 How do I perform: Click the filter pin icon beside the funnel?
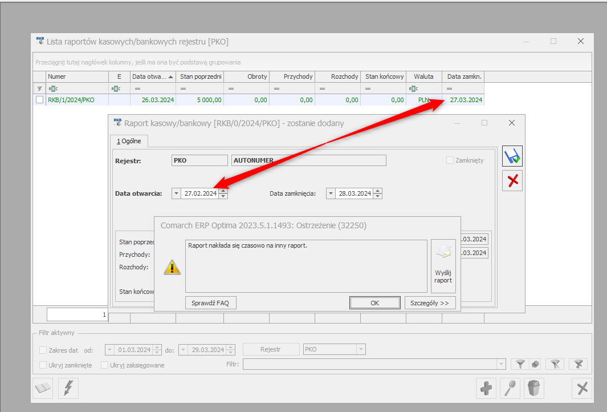535,364
